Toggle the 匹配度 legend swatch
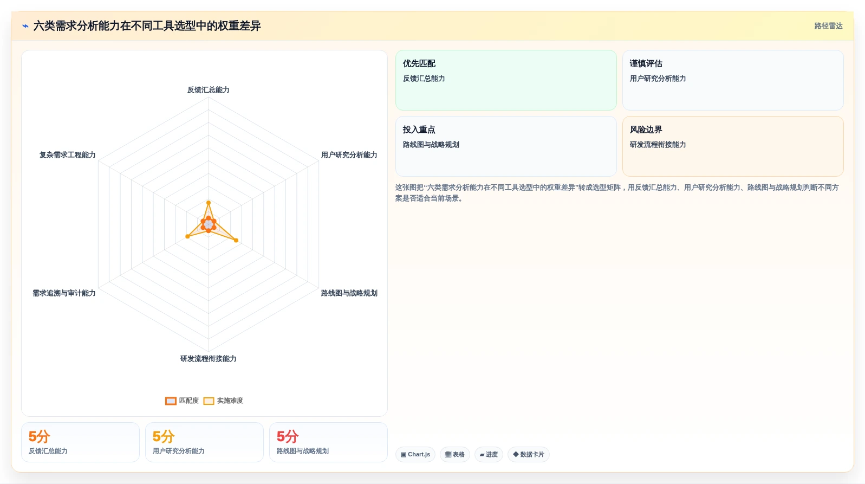This screenshot has height=484, width=865. [x=171, y=401]
